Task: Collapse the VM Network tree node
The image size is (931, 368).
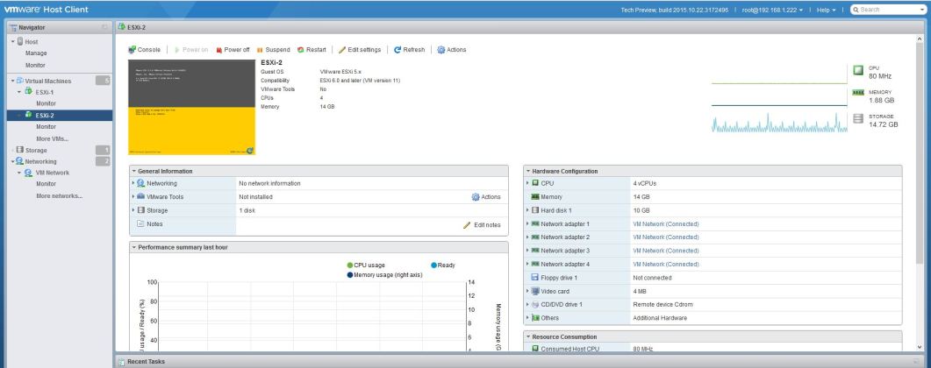Action: coord(19,173)
